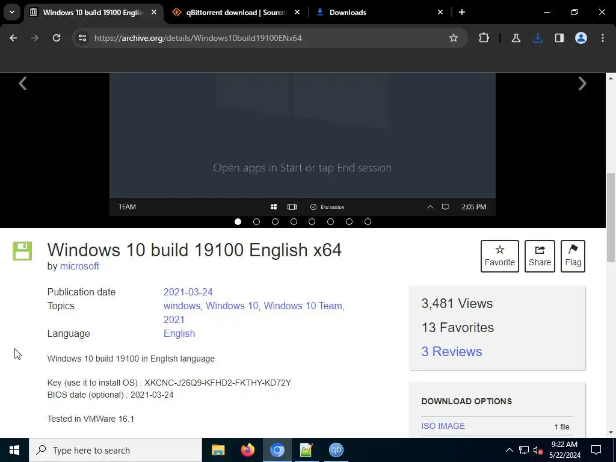Open the Windows Start menu
616x462 pixels.
(x=14, y=450)
